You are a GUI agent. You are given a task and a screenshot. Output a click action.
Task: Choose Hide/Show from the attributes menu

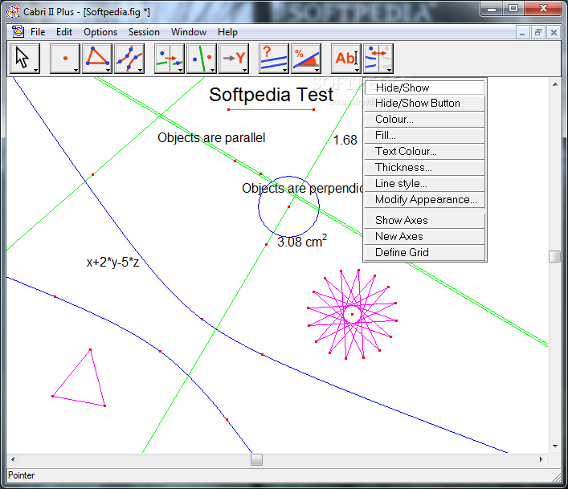[x=424, y=88]
